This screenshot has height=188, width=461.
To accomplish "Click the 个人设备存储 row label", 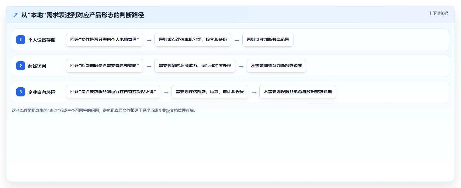I will 42,40.
